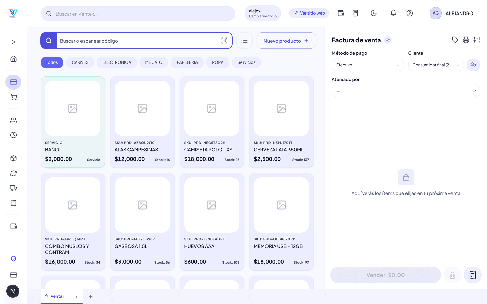
Task: Open the home icon in sidebar
Action: point(14,59)
